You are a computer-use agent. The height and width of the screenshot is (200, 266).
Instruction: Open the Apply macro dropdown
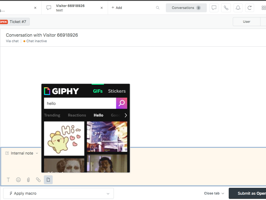(58, 193)
